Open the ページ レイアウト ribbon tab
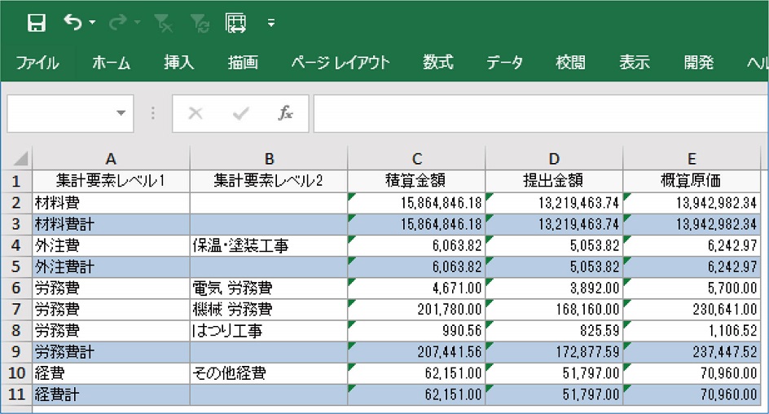This screenshot has width=769, height=414. (x=341, y=63)
